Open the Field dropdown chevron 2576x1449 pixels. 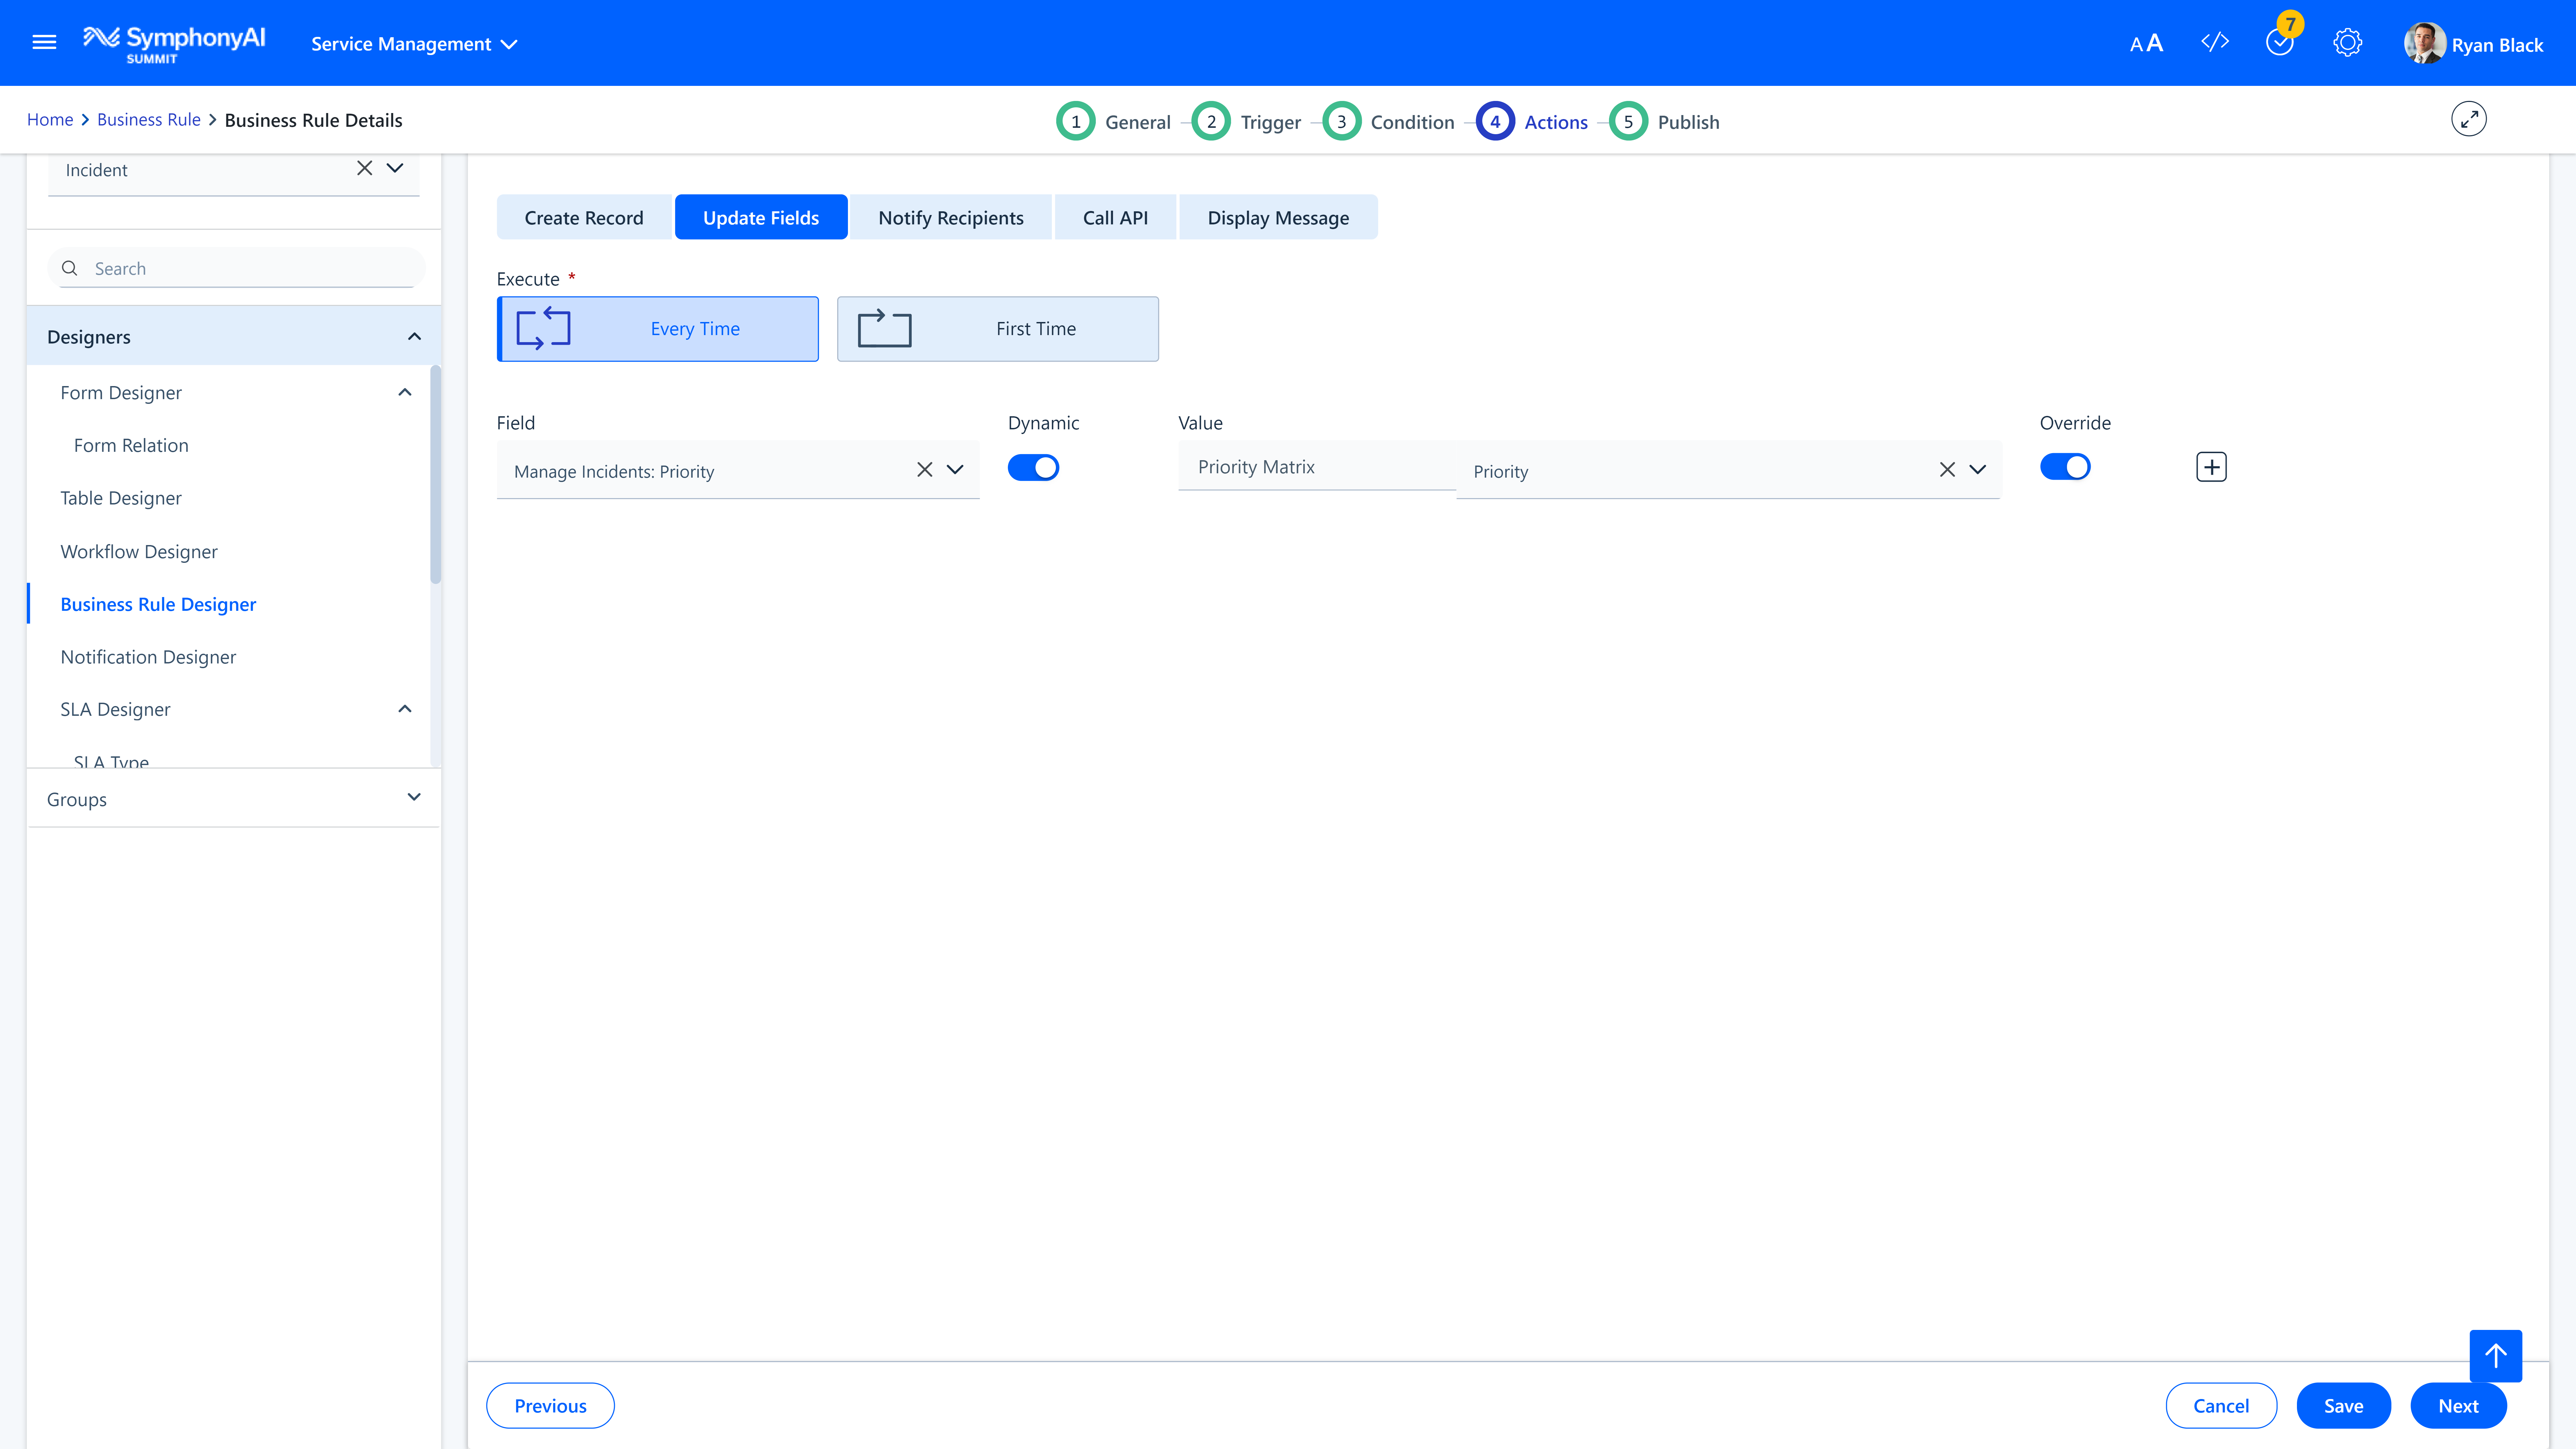[955, 469]
